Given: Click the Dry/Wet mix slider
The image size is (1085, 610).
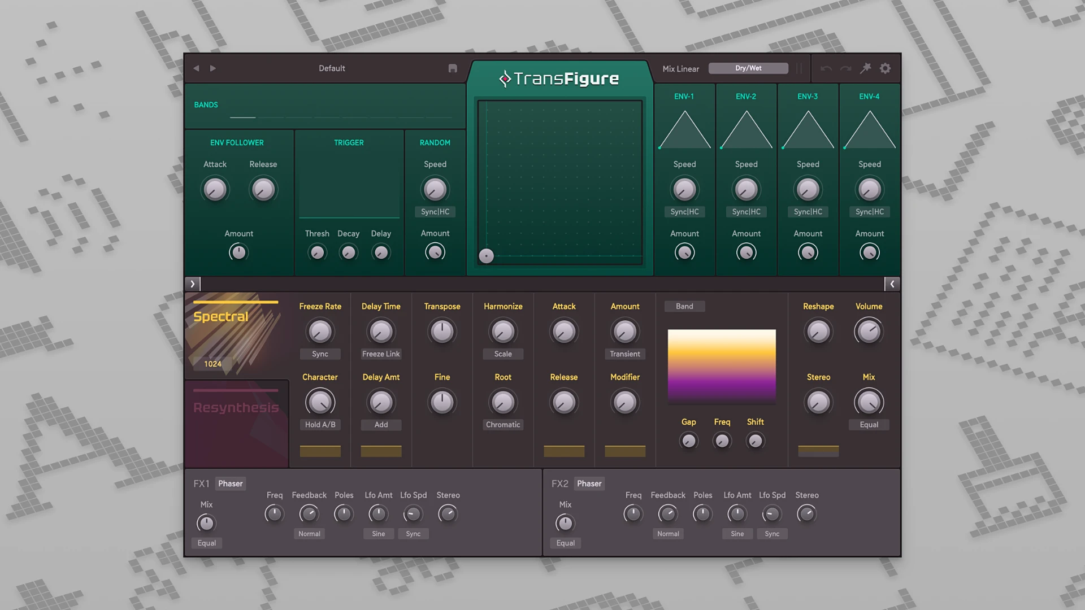Looking at the screenshot, I should click(748, 68).
